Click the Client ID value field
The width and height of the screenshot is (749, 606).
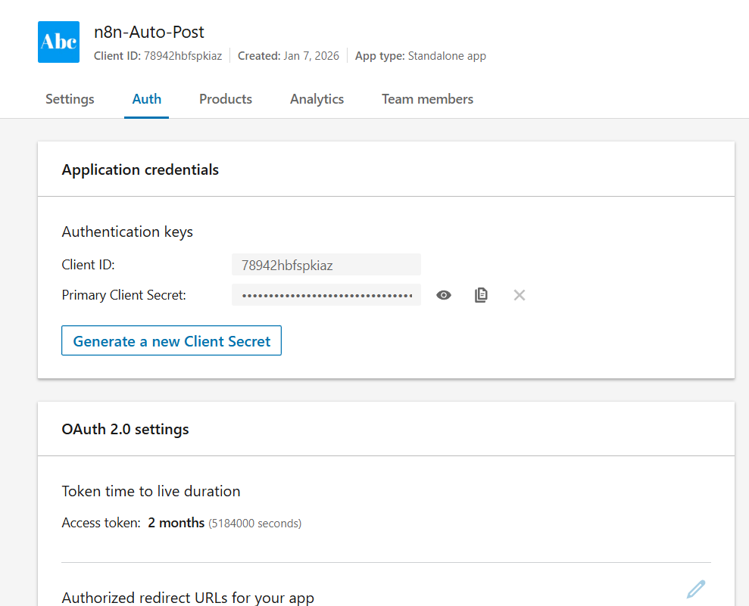(x=326, y=265)
